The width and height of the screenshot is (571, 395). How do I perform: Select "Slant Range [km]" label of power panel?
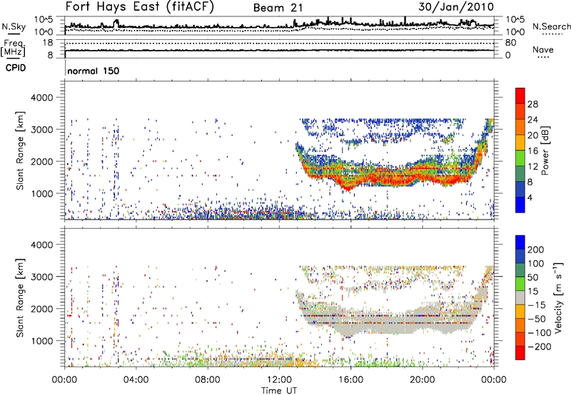[x=20, y=150]
